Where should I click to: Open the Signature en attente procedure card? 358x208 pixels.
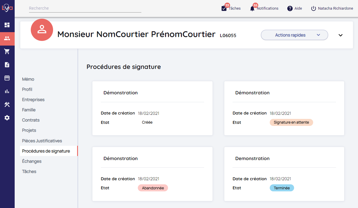point(284,108)
